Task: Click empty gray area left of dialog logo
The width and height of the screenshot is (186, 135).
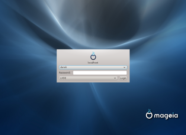Action: [73, 56]
